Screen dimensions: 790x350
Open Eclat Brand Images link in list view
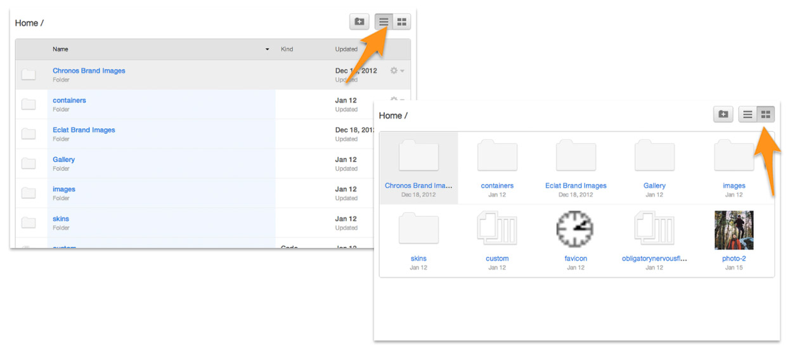tap(84, 130)
